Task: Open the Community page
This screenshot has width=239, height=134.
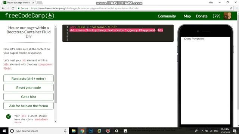Action: pyautogui.click(x=167, y=16)
